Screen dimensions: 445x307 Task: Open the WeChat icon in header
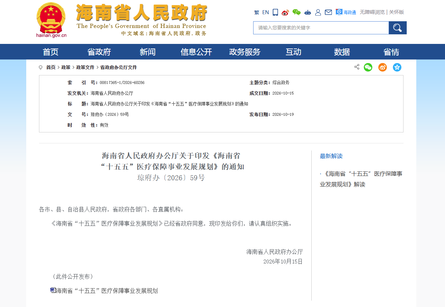296,12
